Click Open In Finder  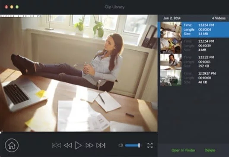click(x=183, y=150)
